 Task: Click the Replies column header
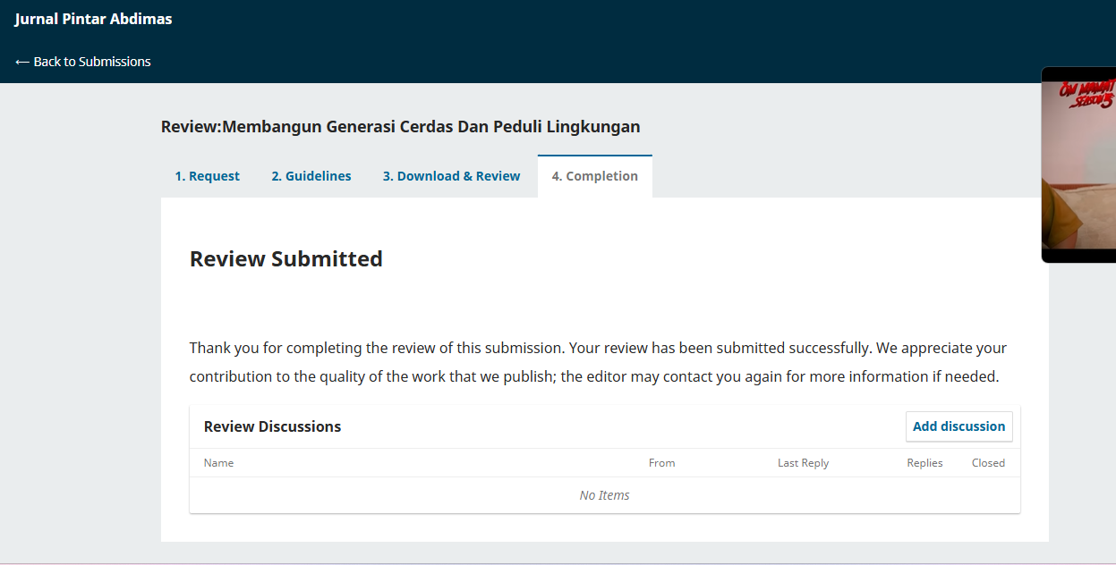click(x=924, y=463)
